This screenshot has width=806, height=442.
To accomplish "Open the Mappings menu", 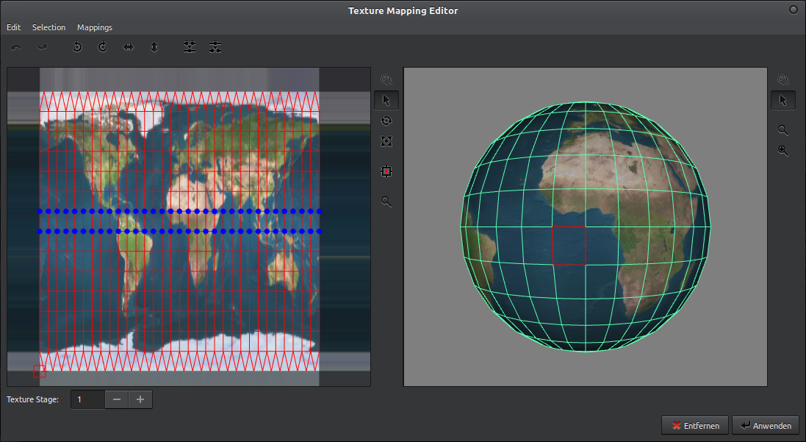I will [x=94, y=27].
